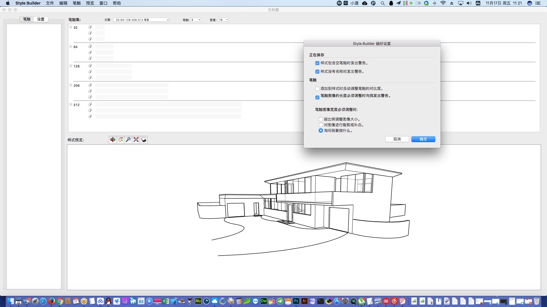Screen dimensions: 547x307
Task: Expand the 笔触 count dropdown showing 3
Action: click(x=196, y=20)
